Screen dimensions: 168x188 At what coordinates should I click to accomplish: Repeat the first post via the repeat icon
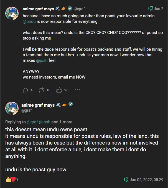click(x=42, y=90)
